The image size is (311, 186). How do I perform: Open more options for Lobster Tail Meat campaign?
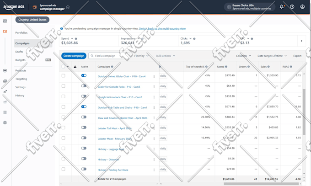pos(154,128)
